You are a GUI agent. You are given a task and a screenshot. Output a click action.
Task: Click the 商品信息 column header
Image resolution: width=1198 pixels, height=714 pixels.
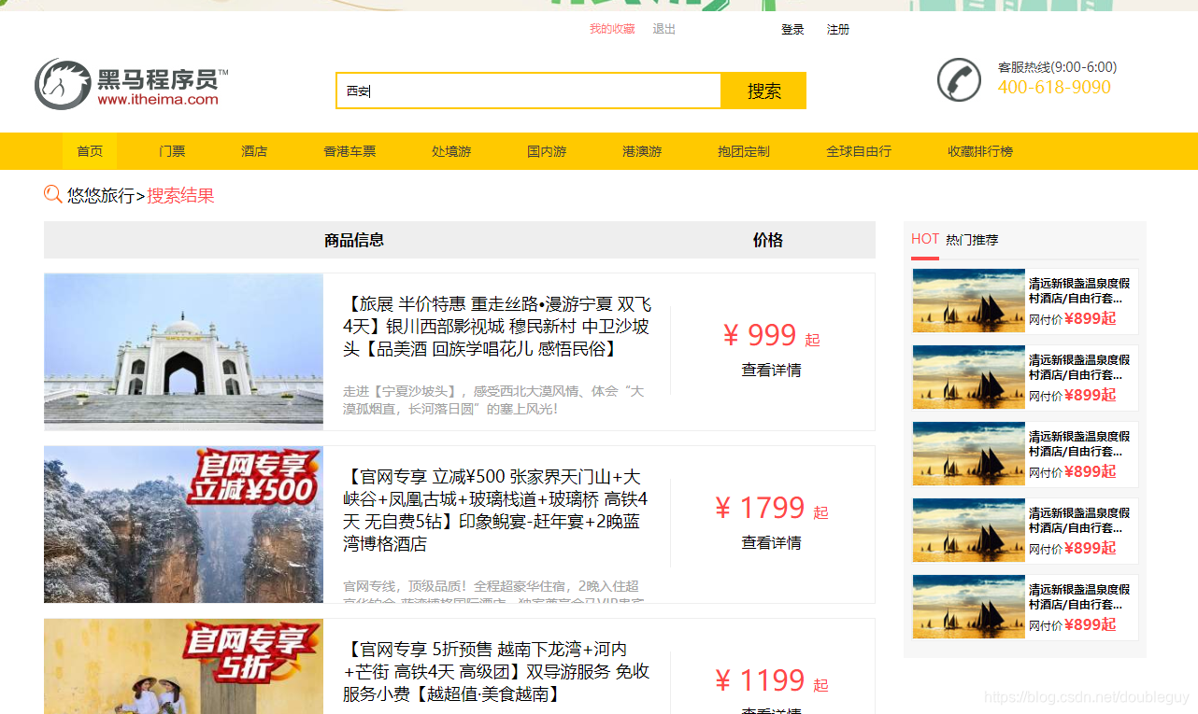(354, 240)
